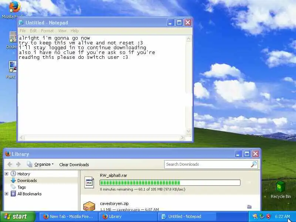296x222 pixels.
Task: Click the Firefox icon in Library title bar
Action: tap(8, 154)
